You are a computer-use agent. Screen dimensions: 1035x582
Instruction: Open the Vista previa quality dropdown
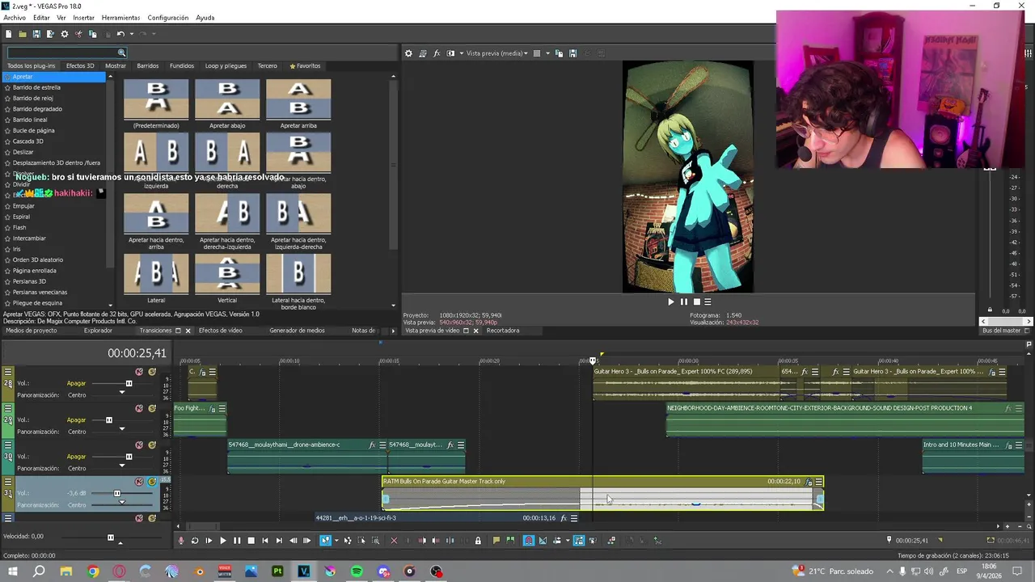click(496, 53)
